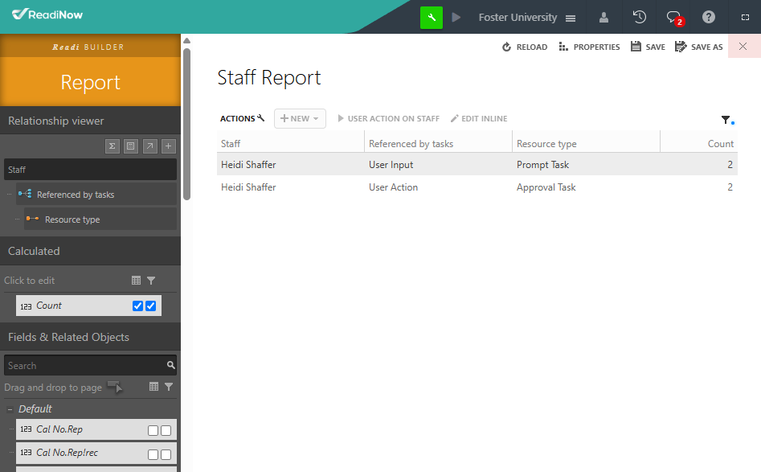The image size is (761, 472).
Task: Click the builder panel scrollbar thumb
Action: point(187,124)
